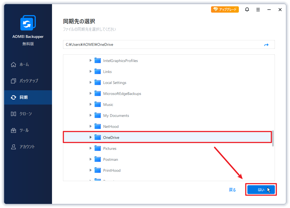The image size is (290, 208).
Task: Click the blue arrow in path field
Action: click(x=266, y=45)
